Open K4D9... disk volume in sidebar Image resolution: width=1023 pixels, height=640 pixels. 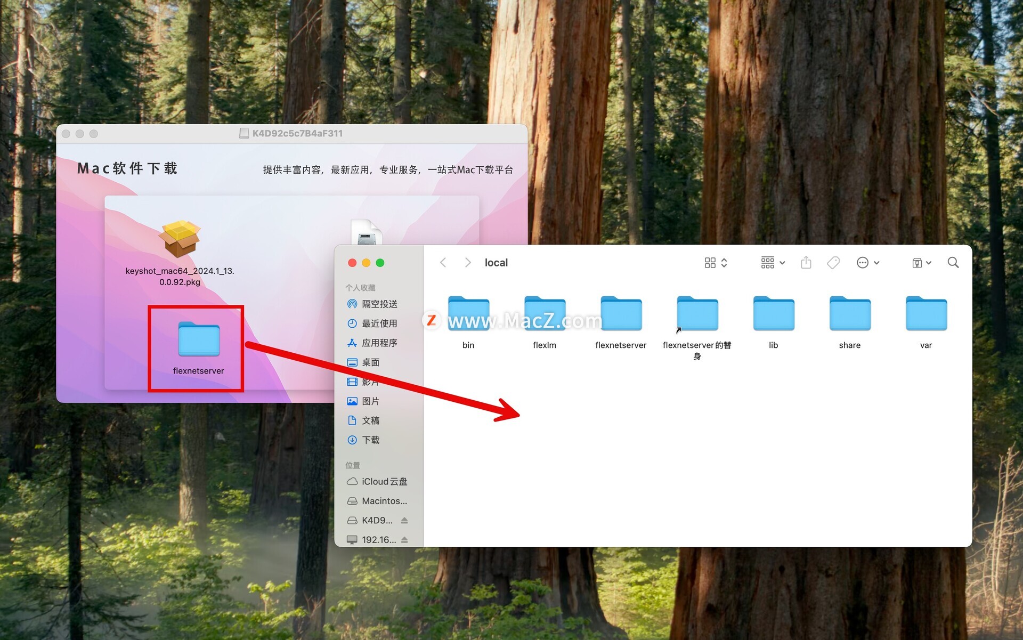point(371,521)
